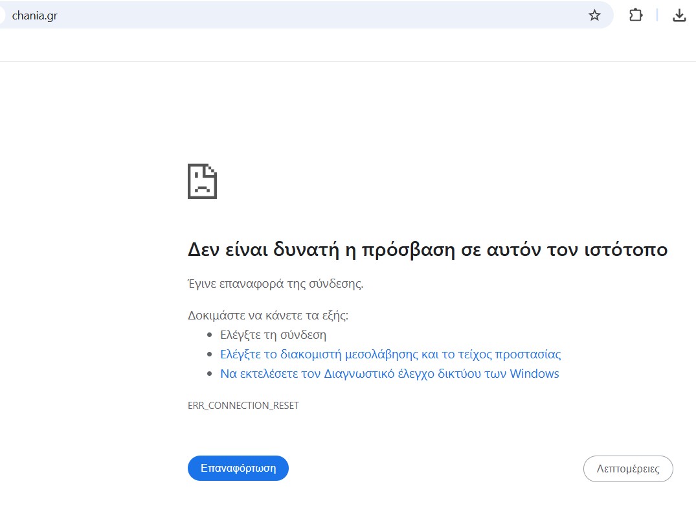Click the ERR_CONNECTION_RESET error code
Viewport: 696px width, 510px height.
click(243, 405)
